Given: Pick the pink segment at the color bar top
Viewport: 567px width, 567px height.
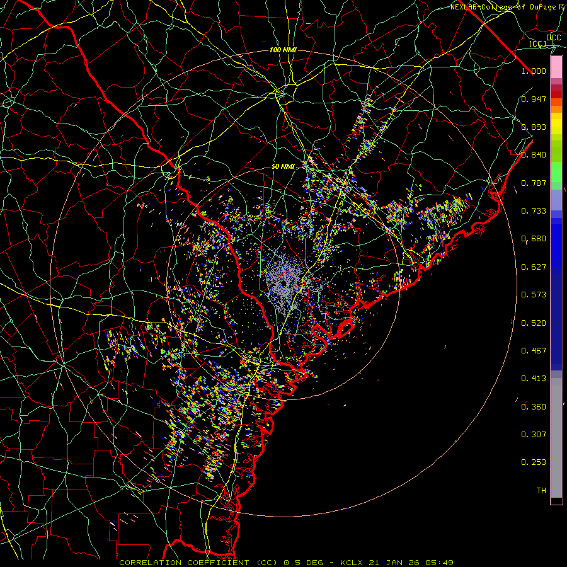Looking at the screenshot, I should (556, 67).
